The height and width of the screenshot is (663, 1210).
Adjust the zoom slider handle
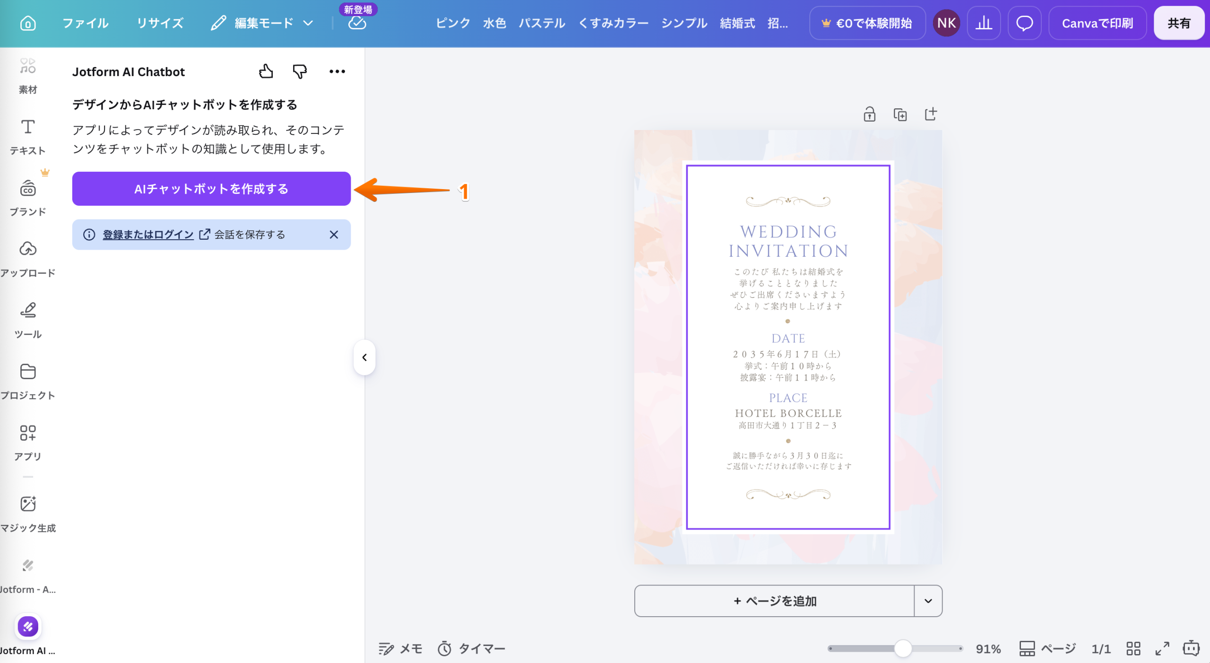pos(903,649)
